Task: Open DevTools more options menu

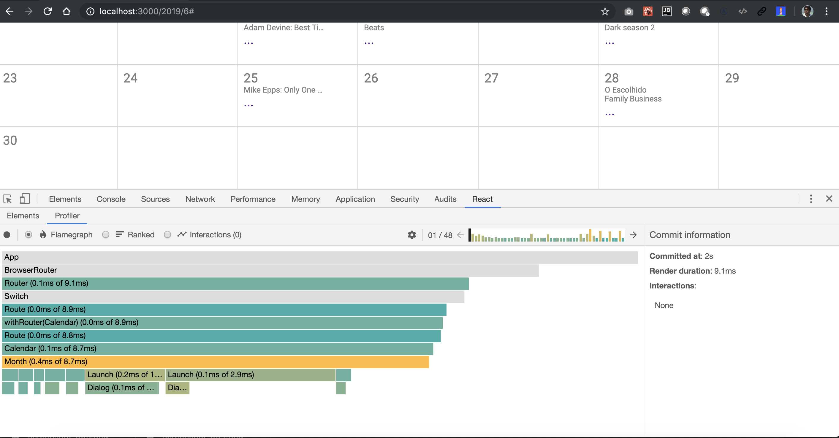Action: [811, 199]
